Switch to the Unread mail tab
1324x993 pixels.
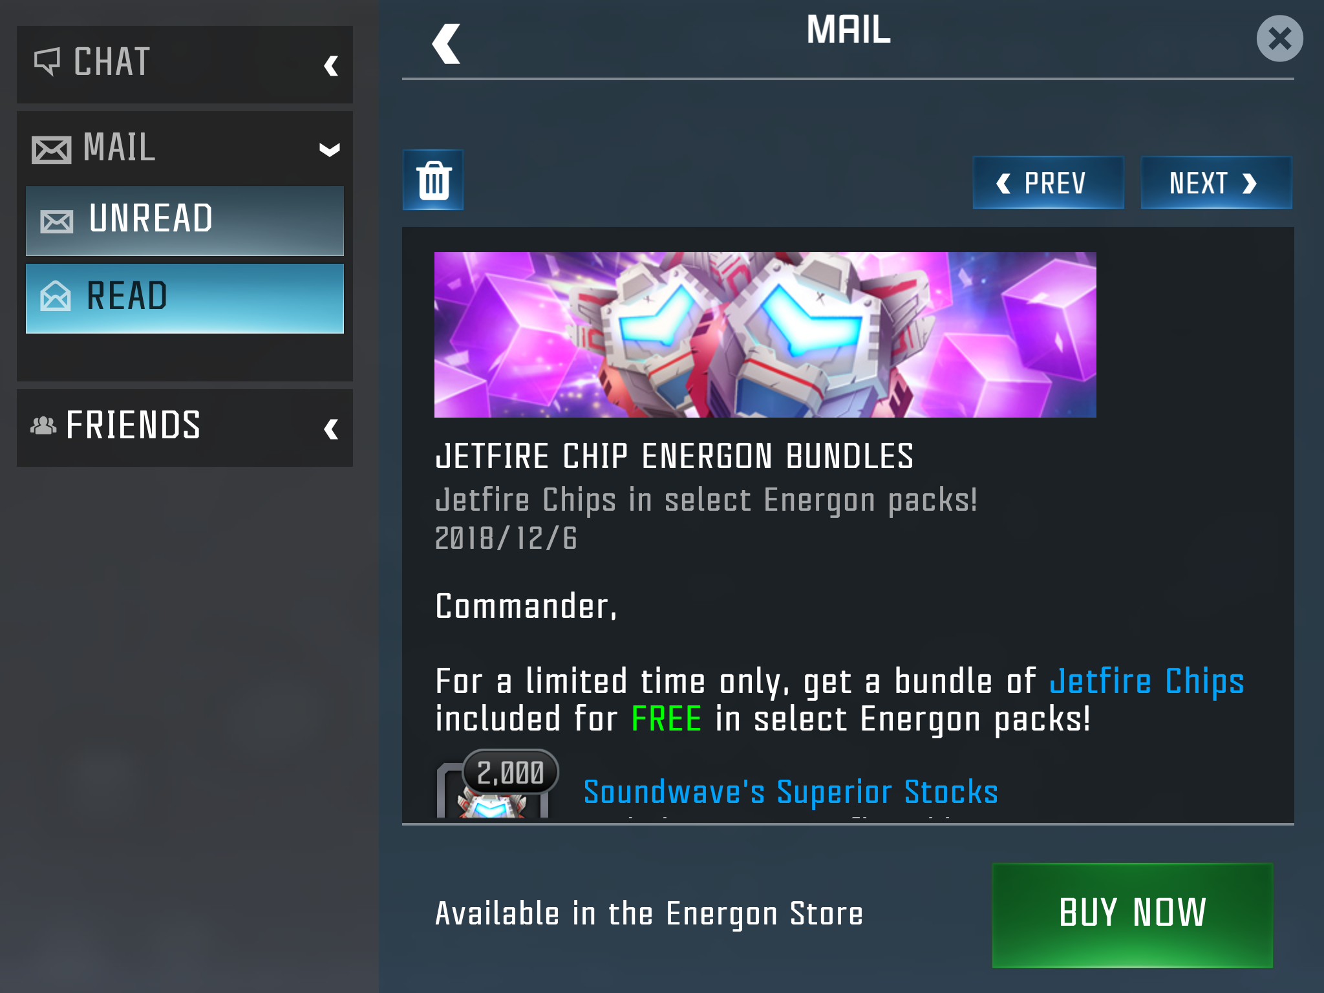coord(185,221)
